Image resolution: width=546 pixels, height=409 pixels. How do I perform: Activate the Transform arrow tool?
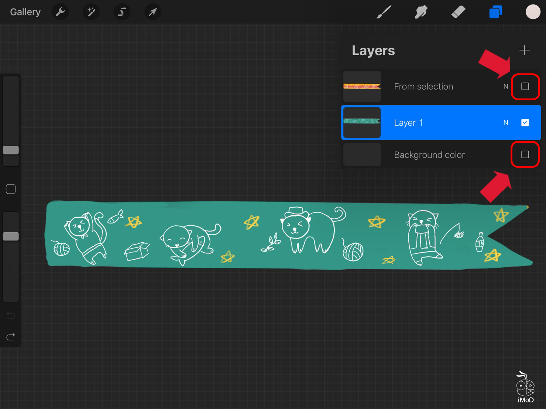(x=152, y=11)
